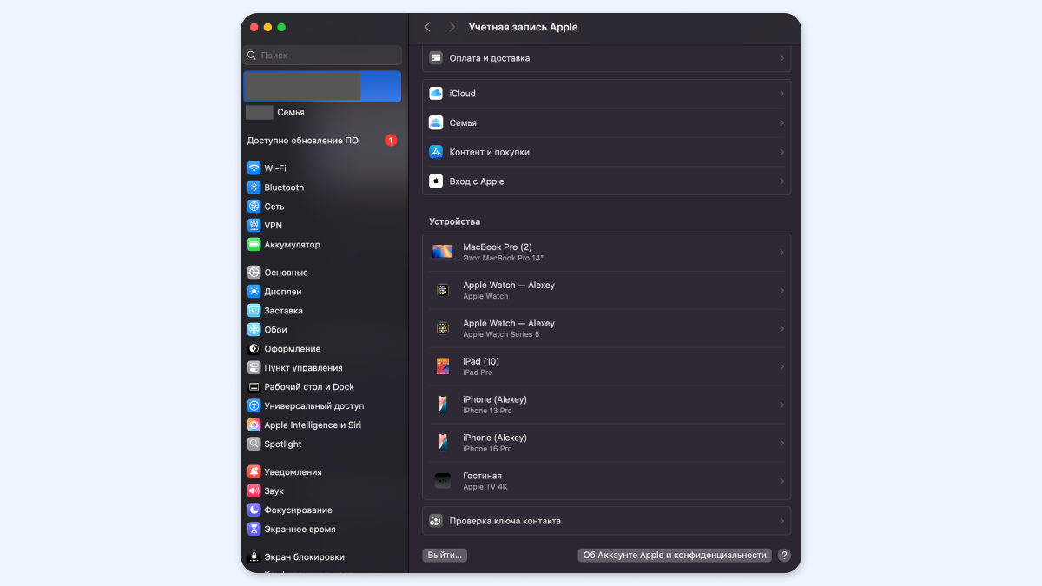This screenshot has width=1042, height=586.
Task: Click Об Аккаунте Apple и конфиденциальности button
Action: [x=675, y=556]
